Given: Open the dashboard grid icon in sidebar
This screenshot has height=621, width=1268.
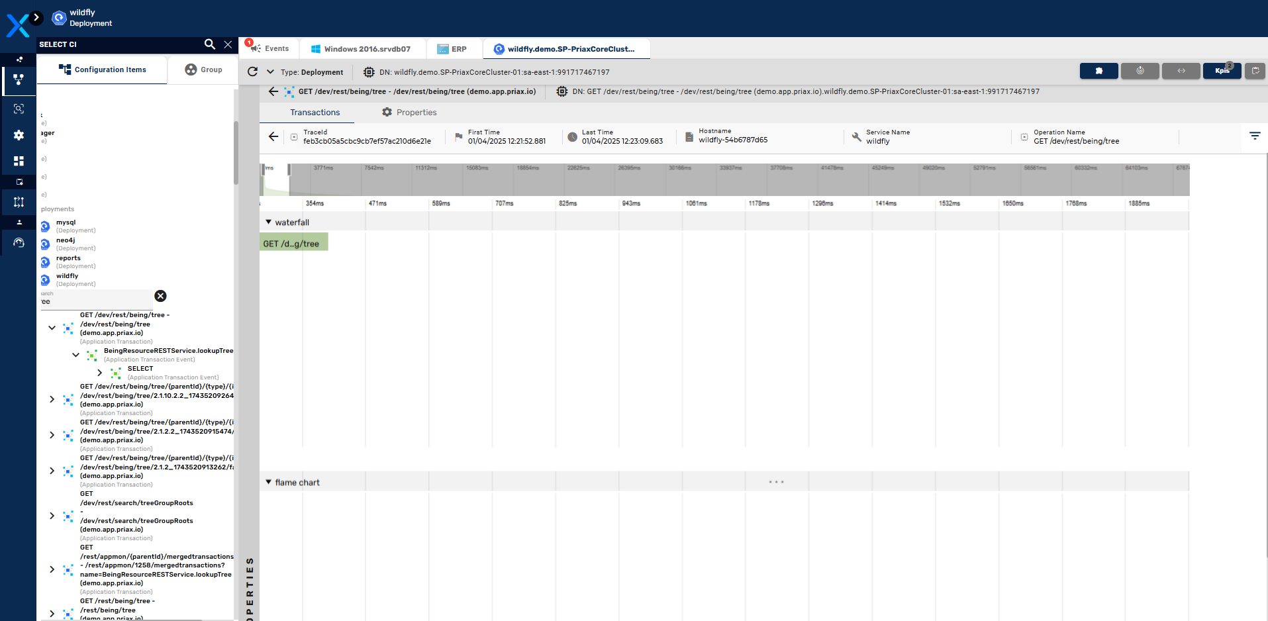Looking at the screenshot, I should (x=19, y=161).
